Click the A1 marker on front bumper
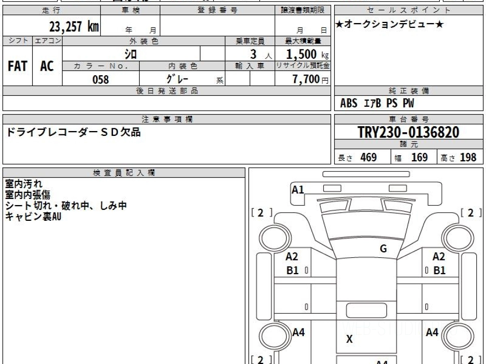Viewport: 486px width, 364px height. click(x=298, y=189)
